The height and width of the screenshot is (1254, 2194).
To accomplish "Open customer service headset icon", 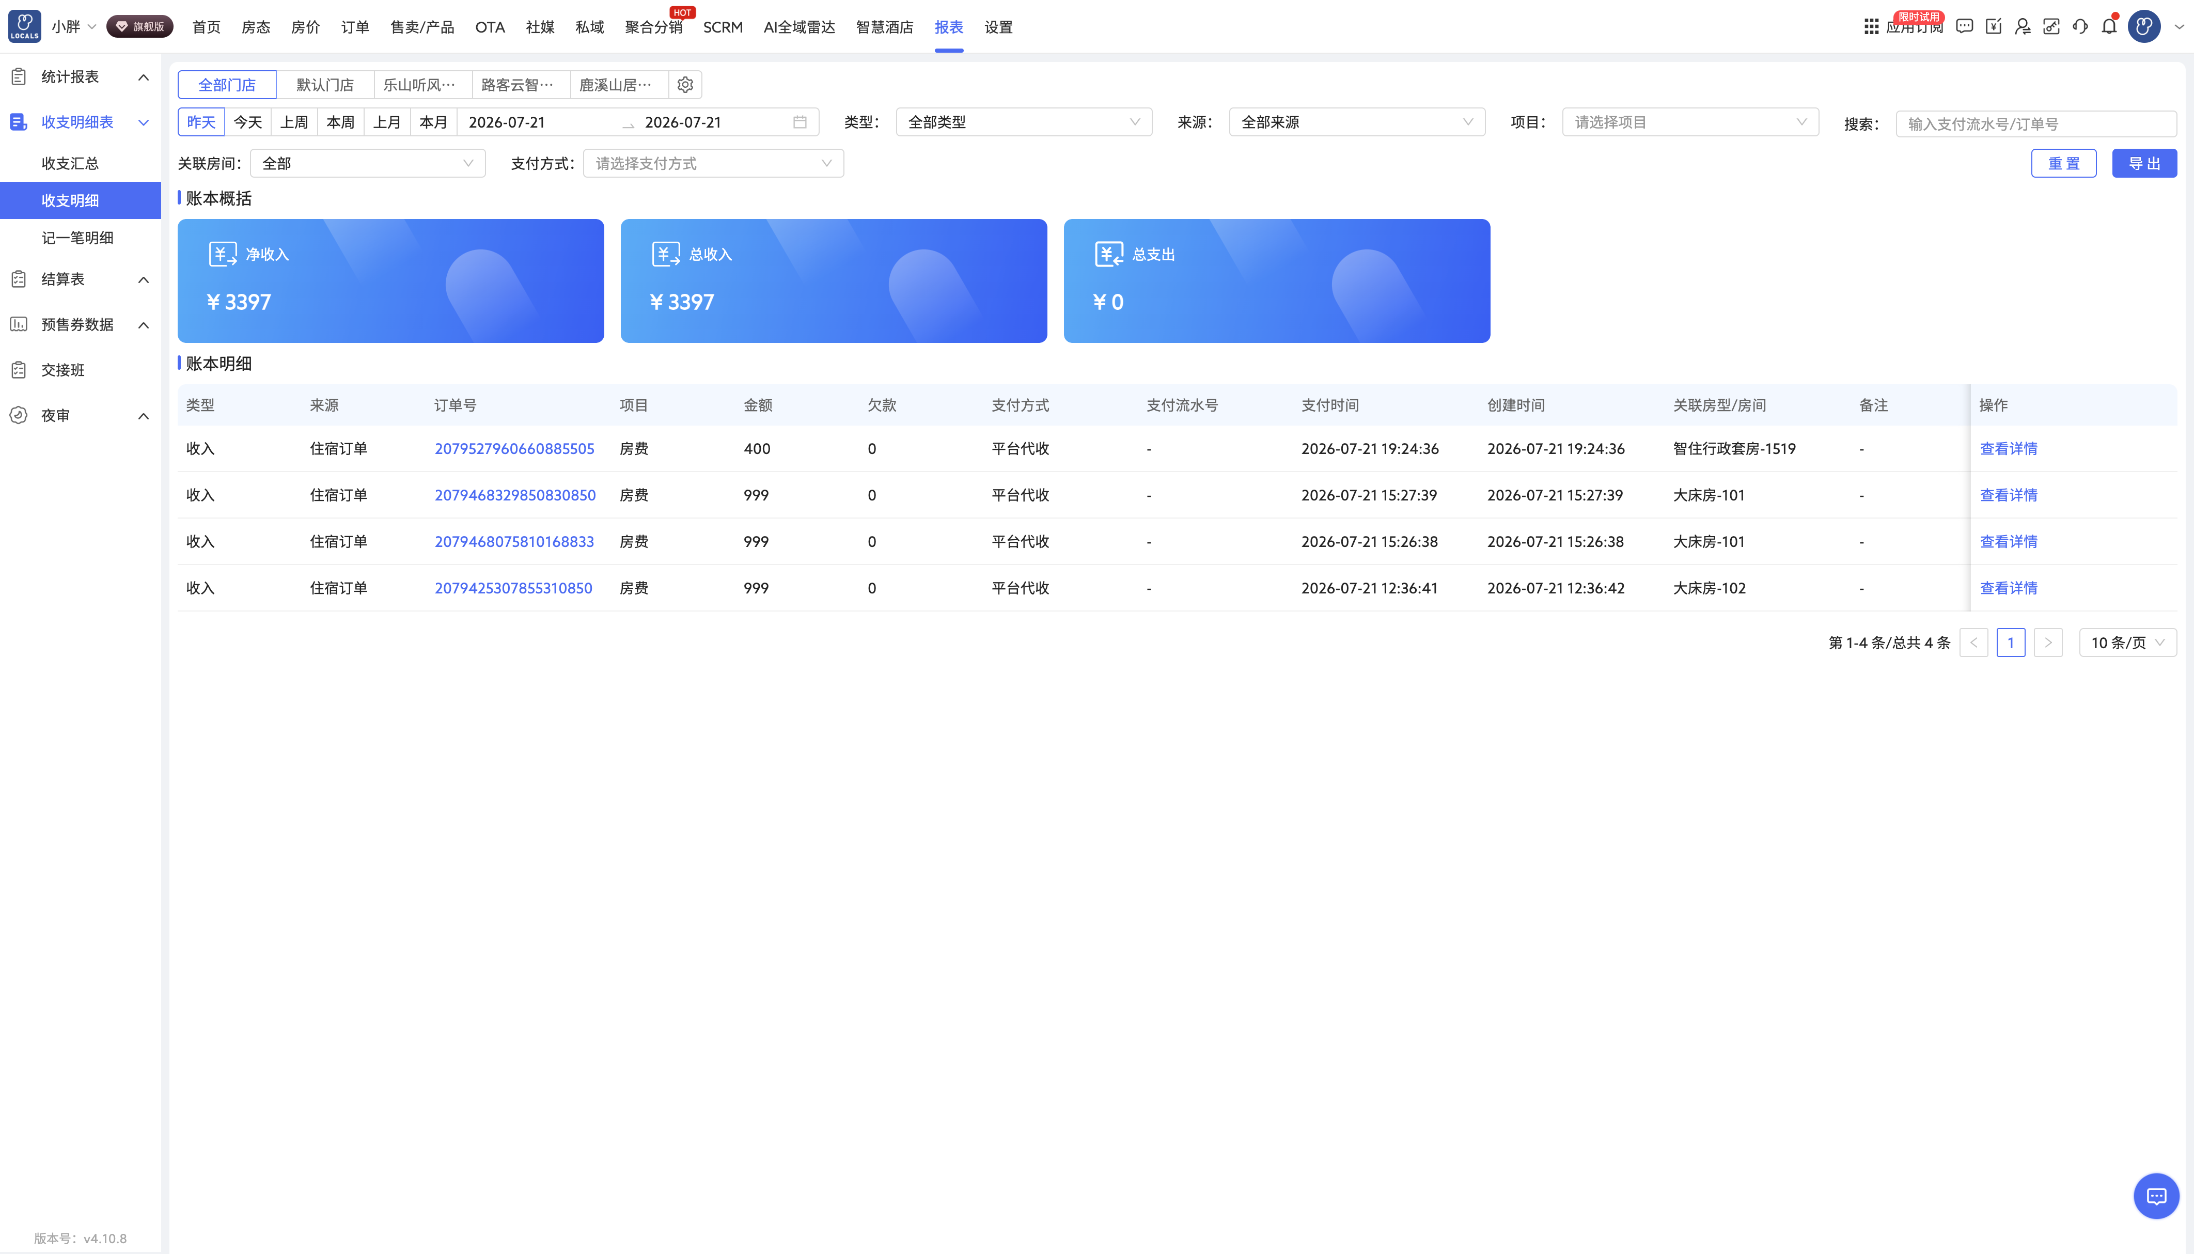I will 2080,27.
